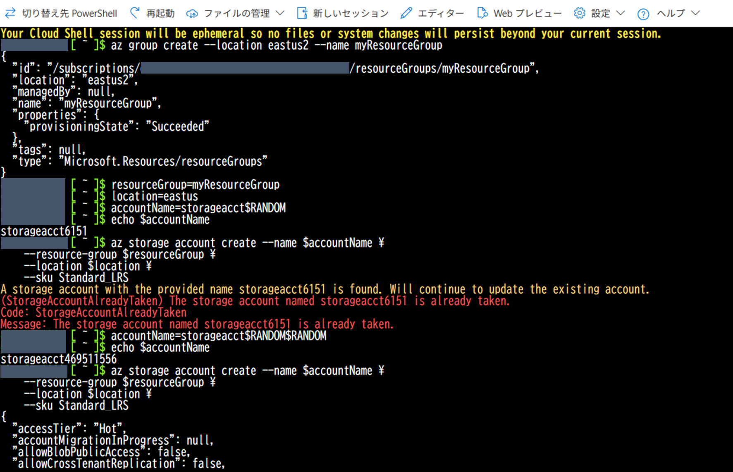Image resolution: width=733 pixels, height=472 pixels.
Task: Open the 設定 menu
Action: [x=600, y=13]
